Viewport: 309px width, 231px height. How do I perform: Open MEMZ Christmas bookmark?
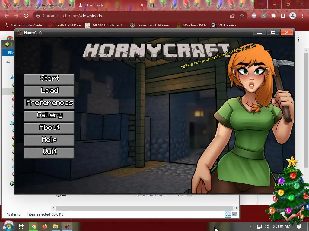click(105, 25)
